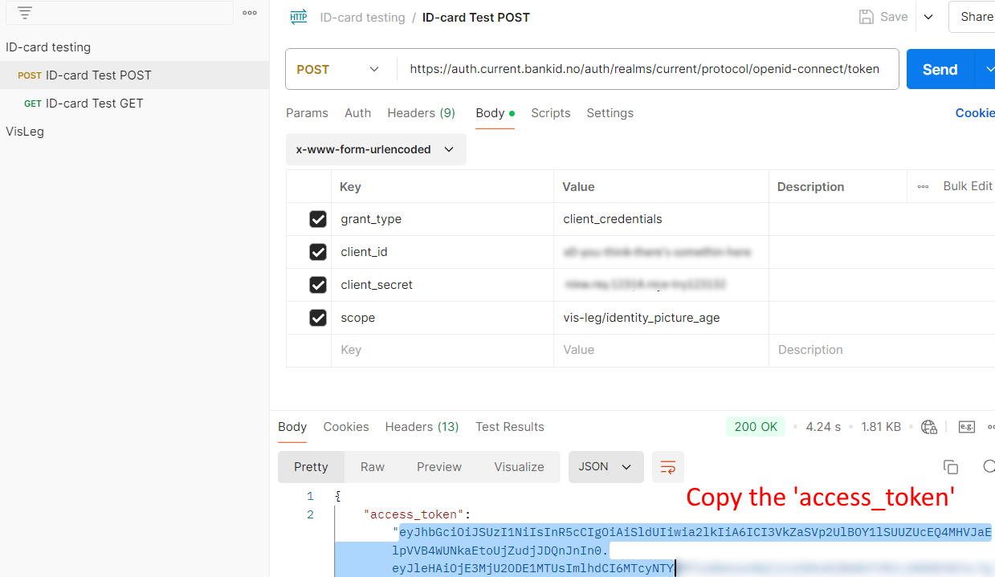Screen dimensions: 995x577
Task: Click the Save floppy disk icon
Action: [867, 17]
